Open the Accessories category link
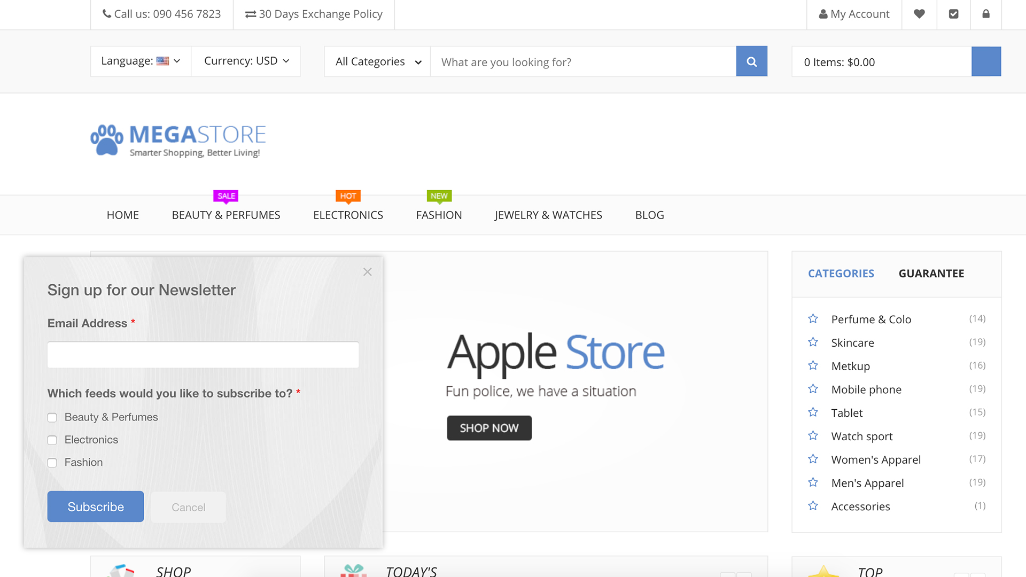 [860, 506]
